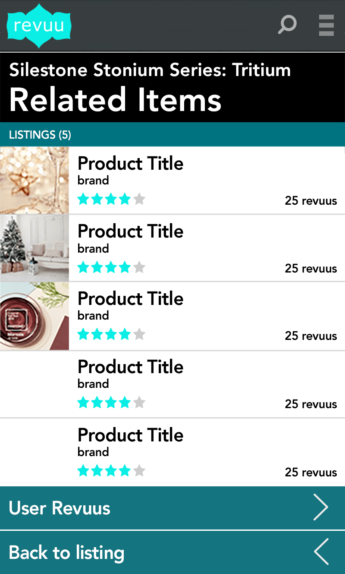
Task: Tap the revuu logo badge
Action: point(38,25)
